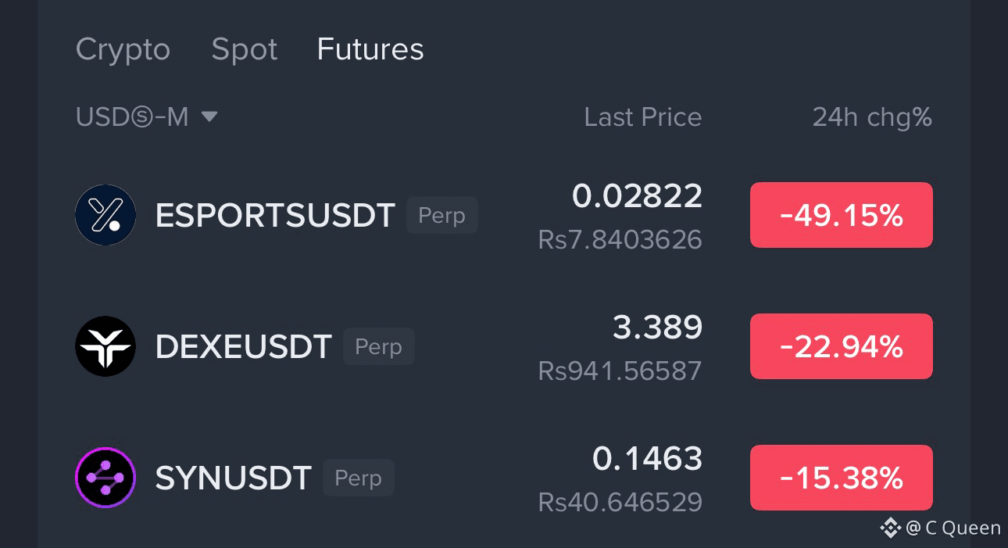Viewport: 1008px width, 548px height.
Task: Toggle the -22.94% change badge
Action: [842, 346]
